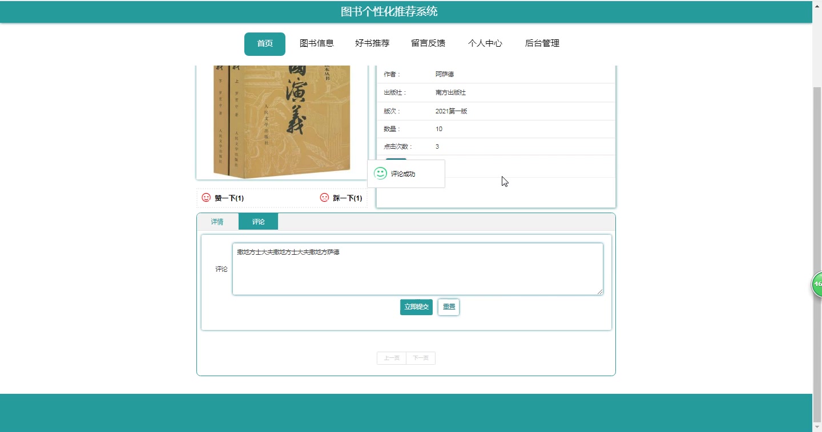Switch to the 评论 tab
This screenshot has height=432, width=822.
point(258,221)
